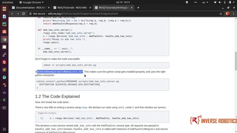
Task: Click 'Now, let's break the code down.'
Action: 52,102
